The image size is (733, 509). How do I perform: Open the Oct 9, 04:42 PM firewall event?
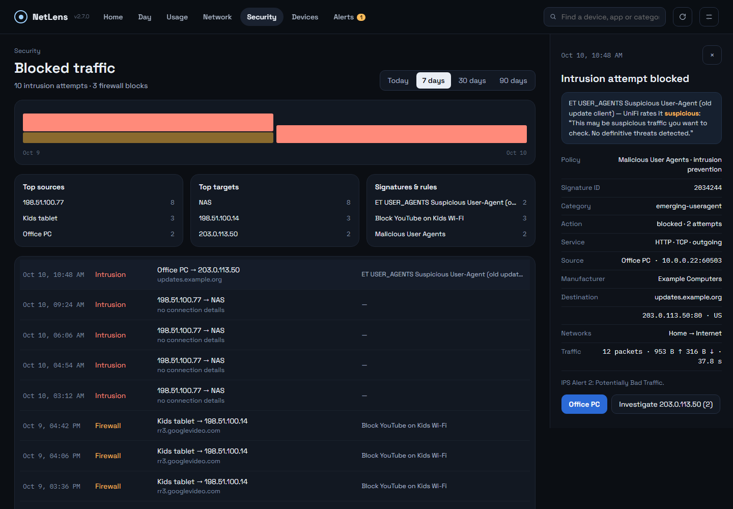(275, 426)
